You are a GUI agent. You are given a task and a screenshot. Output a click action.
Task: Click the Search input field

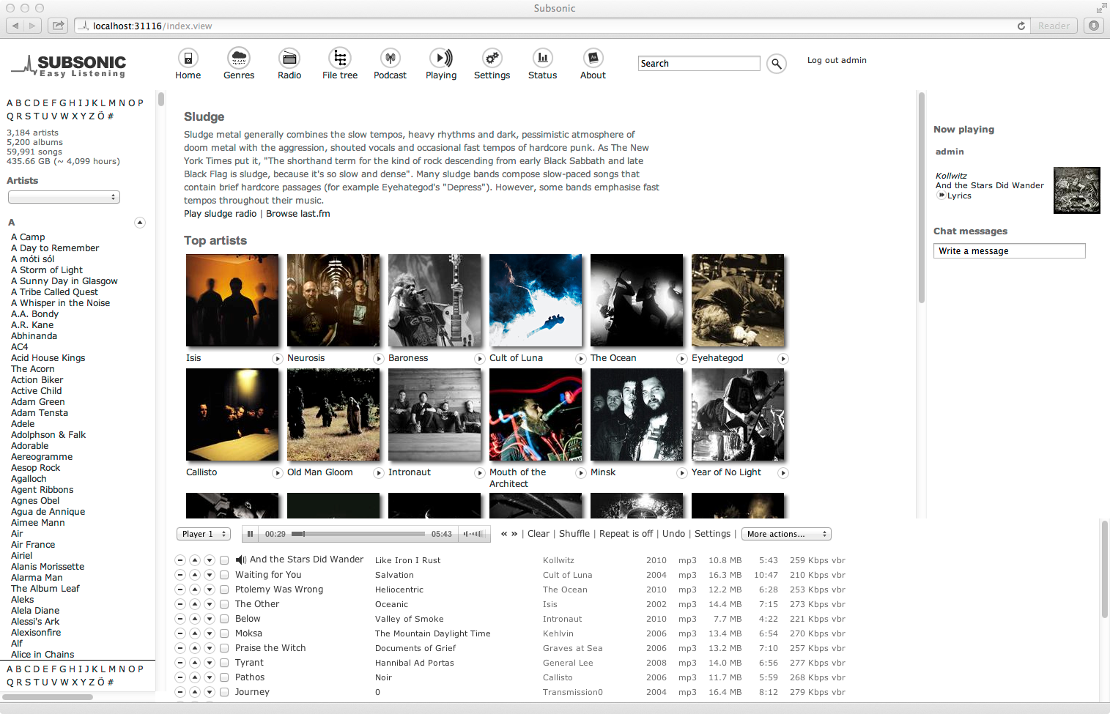[x=699, y=64]
